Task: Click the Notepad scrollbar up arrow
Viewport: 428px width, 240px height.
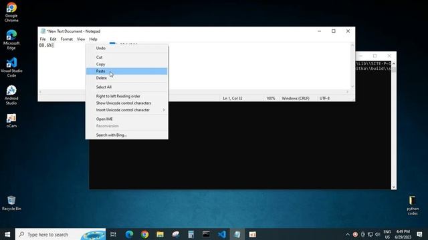Action: pyautogui.click(x=352, y=45)
